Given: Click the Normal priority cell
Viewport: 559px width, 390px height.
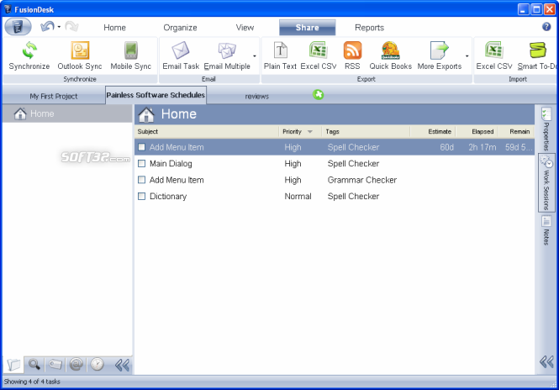Looking at the screenshot, I should click(x=298, y=196).
